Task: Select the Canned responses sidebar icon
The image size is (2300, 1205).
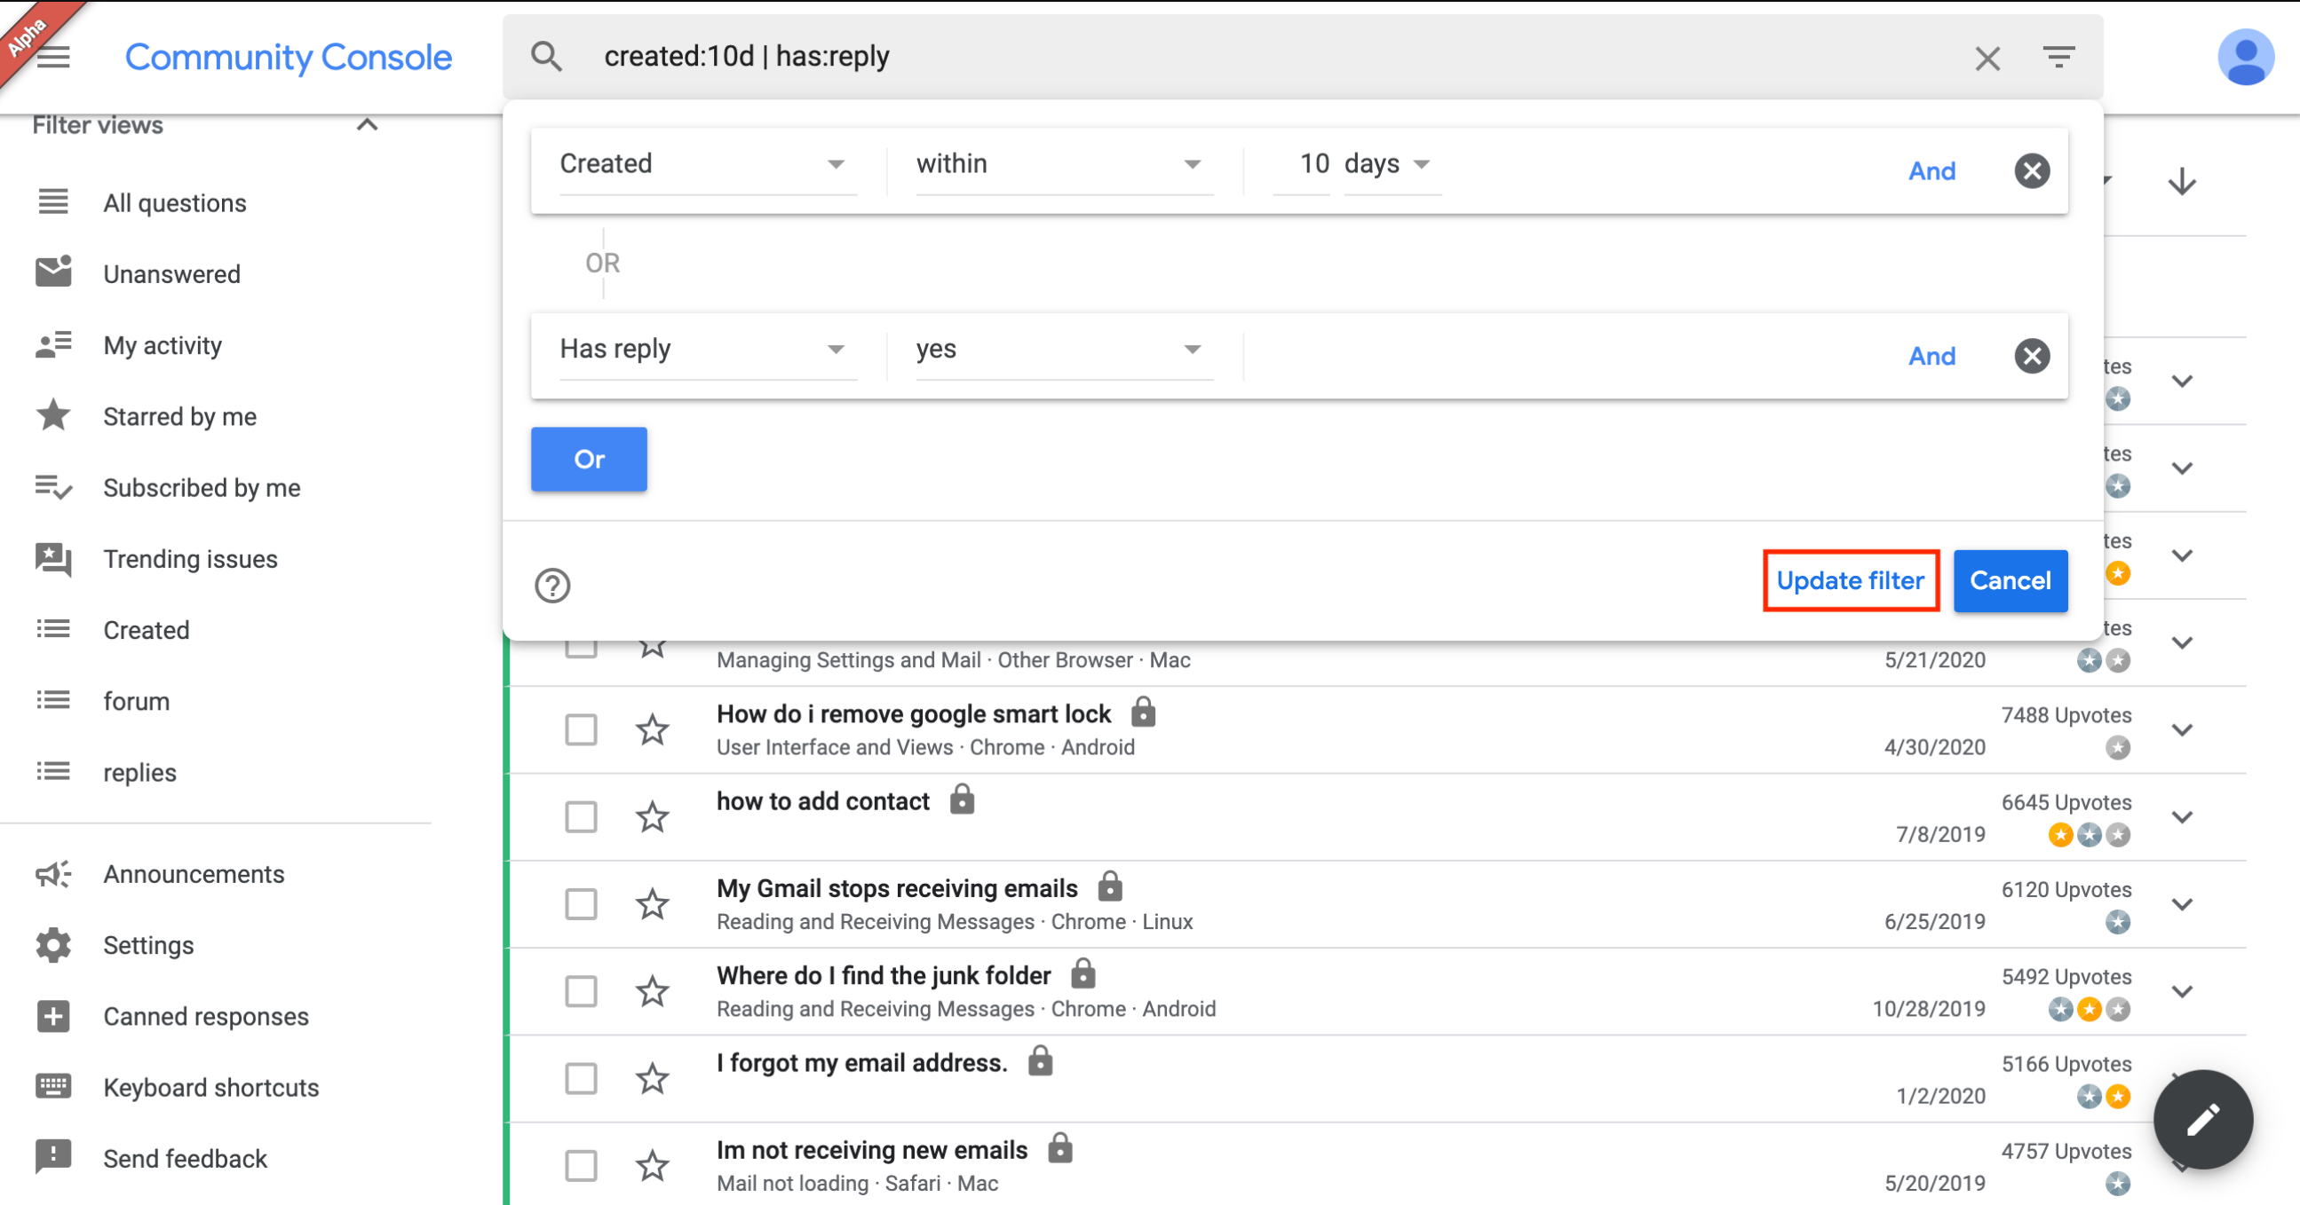Action: [52, 1016]
